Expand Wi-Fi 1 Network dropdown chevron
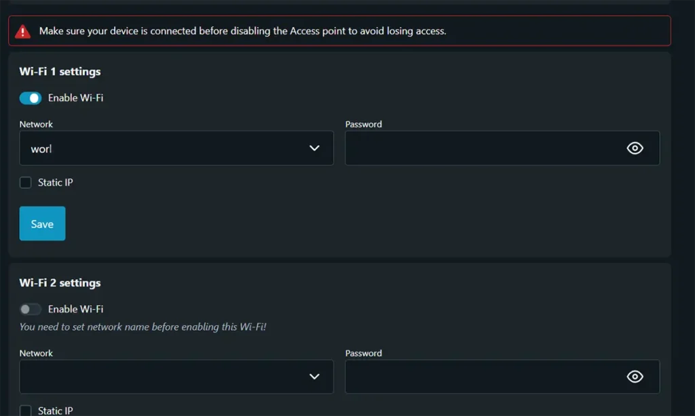Screen dimensions: 695x416 coord(314,148)
